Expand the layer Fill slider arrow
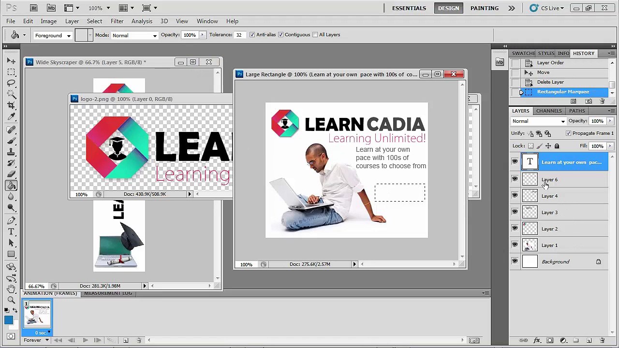The image size is (619, 348). [x=610, y=146]
